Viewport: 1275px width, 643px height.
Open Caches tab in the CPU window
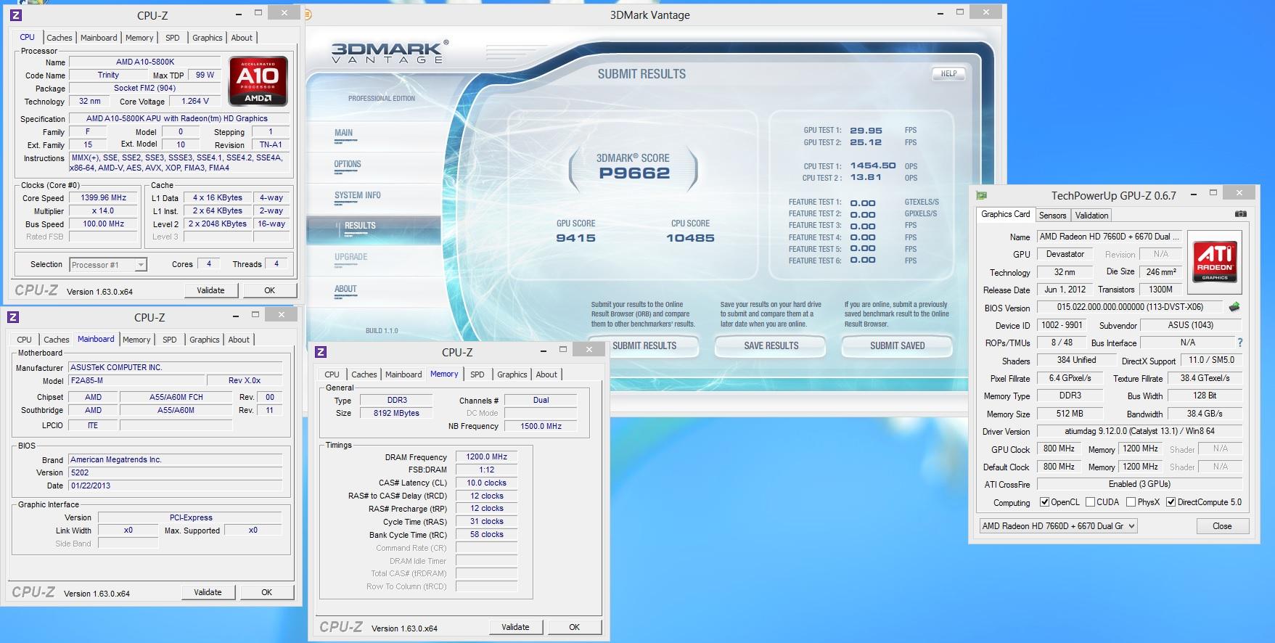point(60,38)
